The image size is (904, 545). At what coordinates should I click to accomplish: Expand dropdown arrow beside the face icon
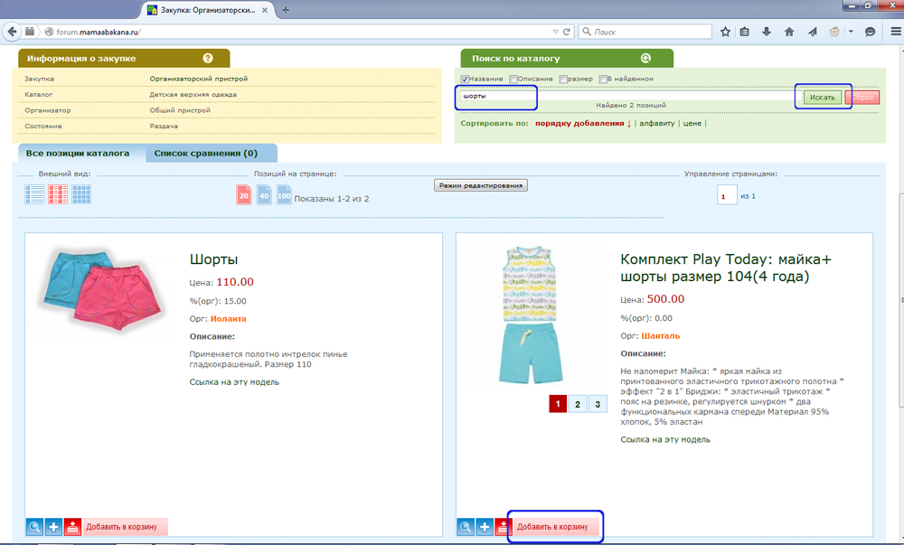point(849,32)
